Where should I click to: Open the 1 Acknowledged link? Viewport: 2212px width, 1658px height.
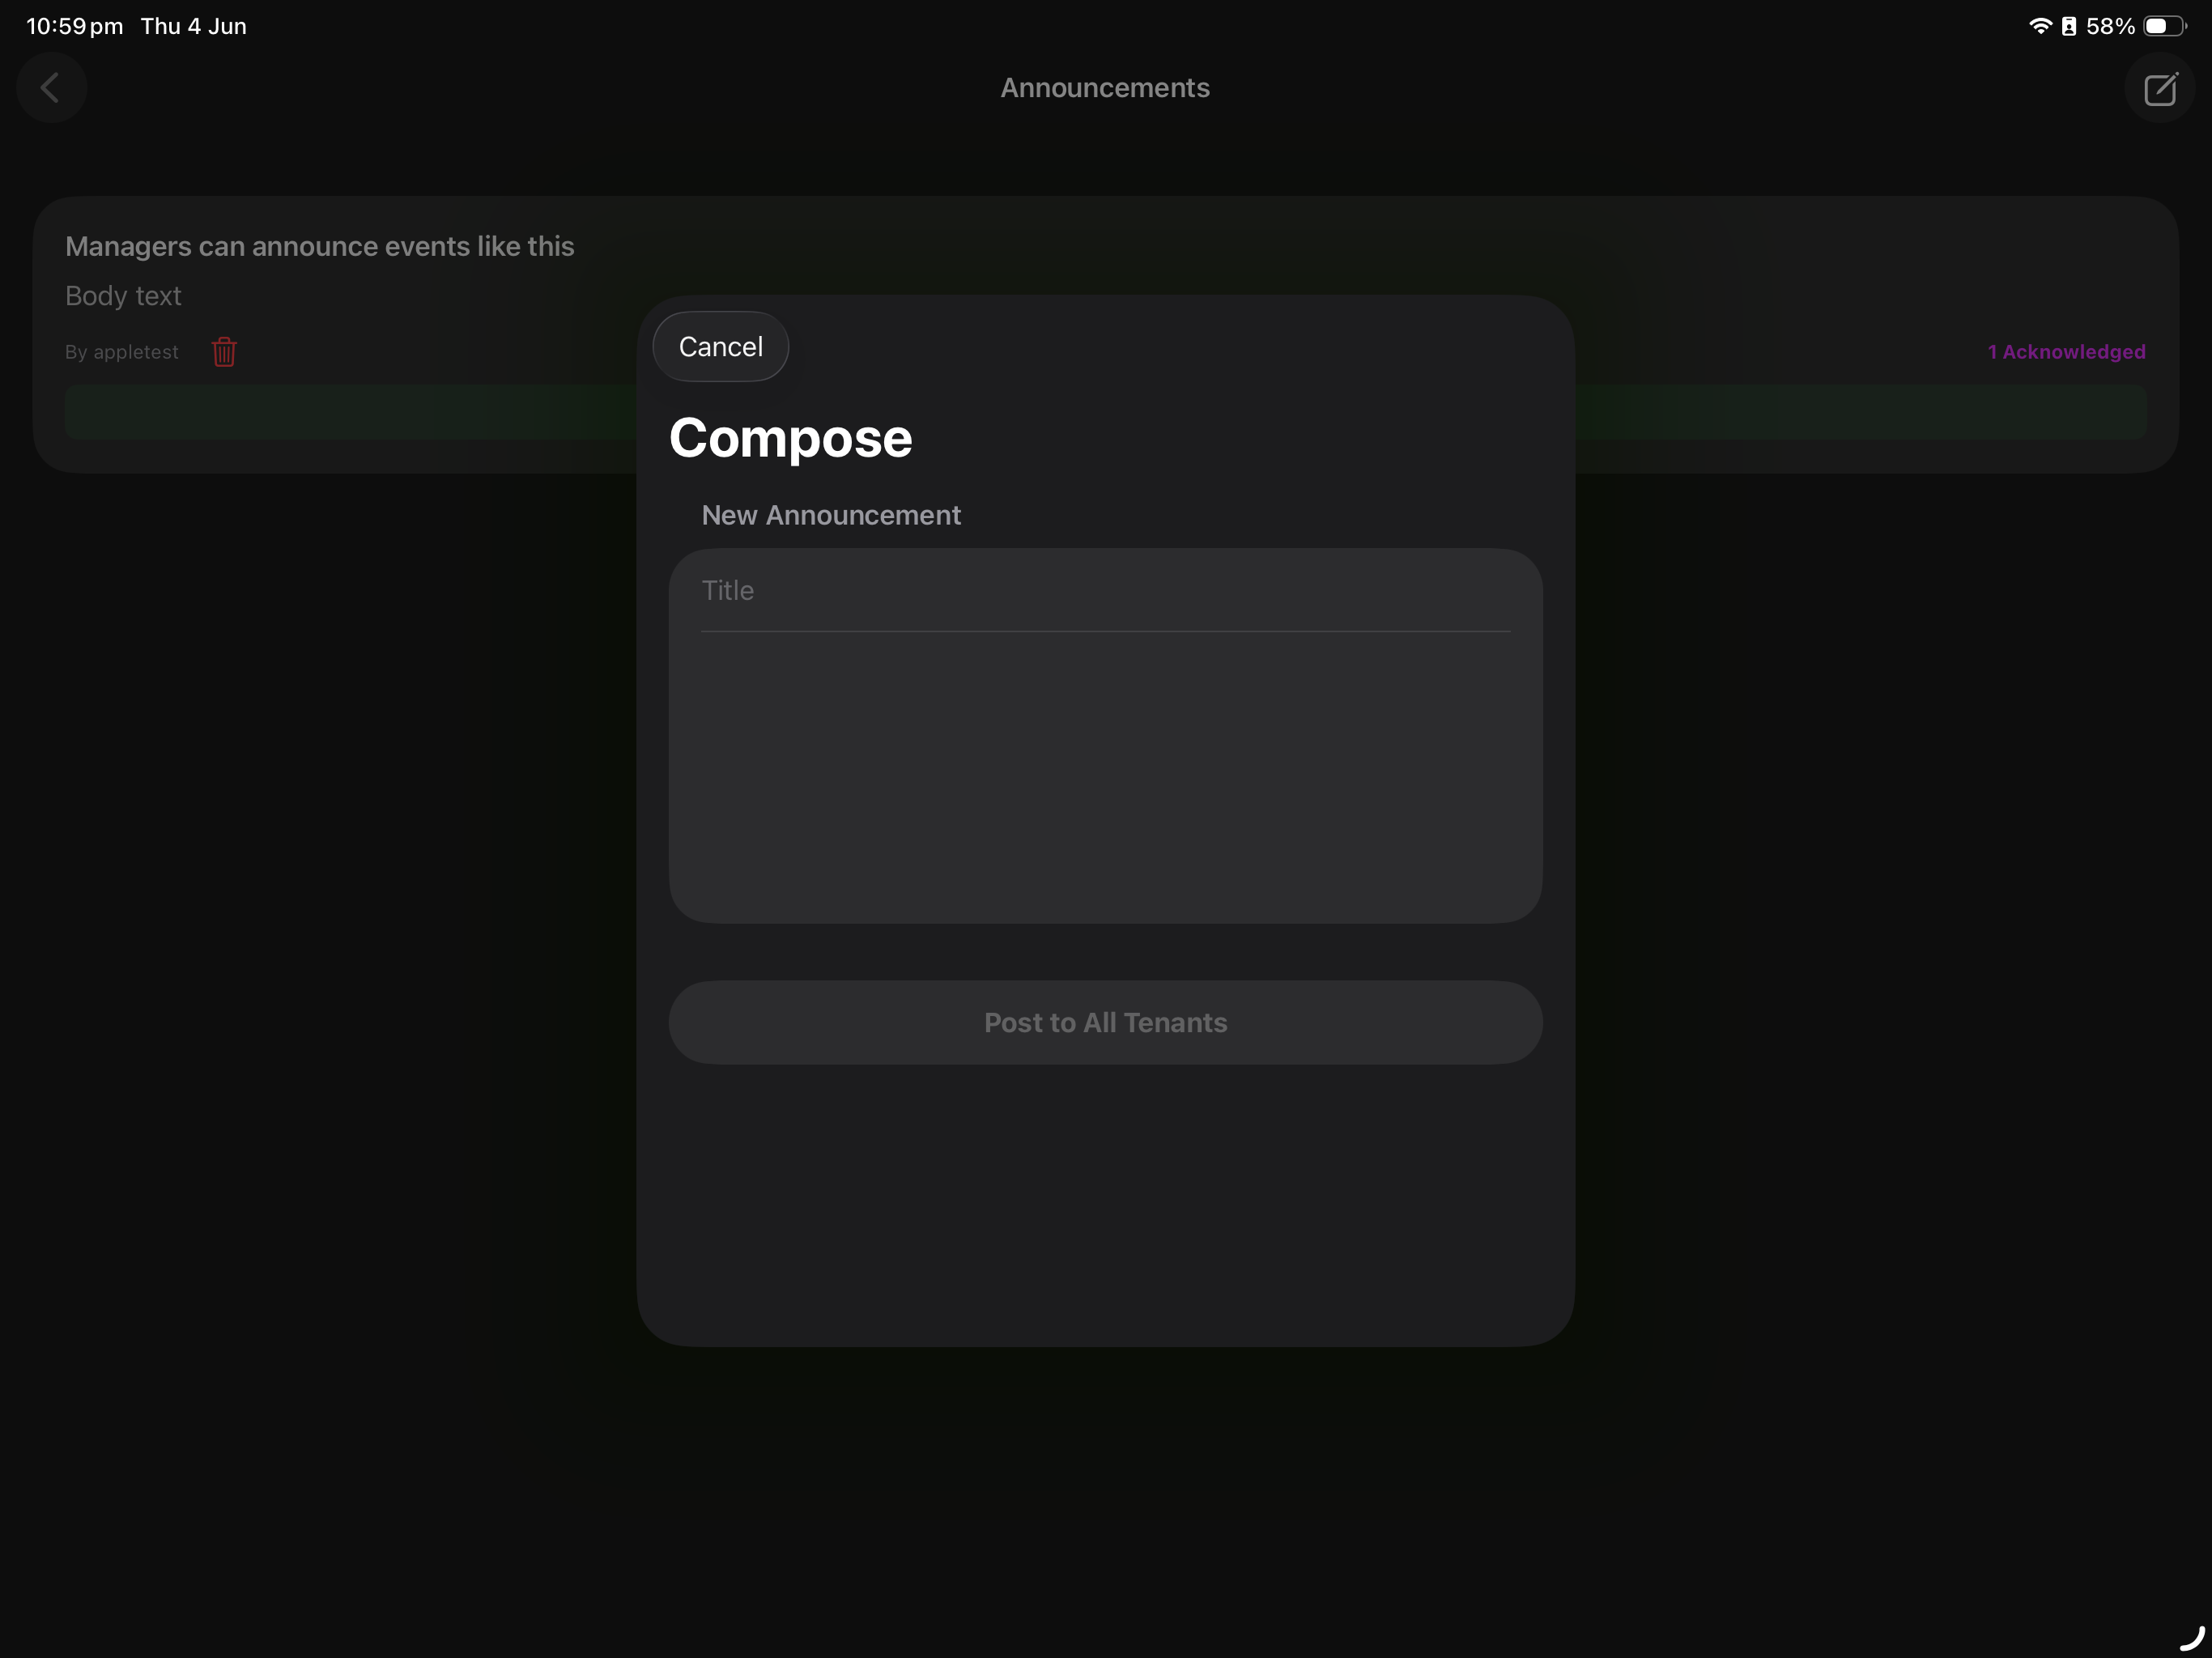2066,352
